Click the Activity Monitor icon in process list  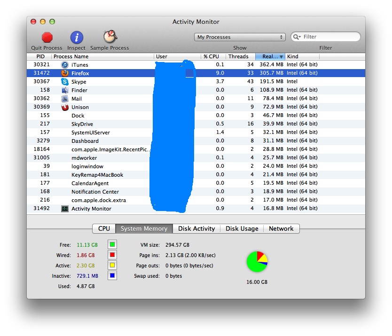click(65, 209)
